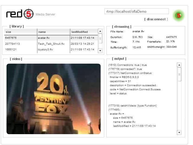Sort library by size column header

(x=21, y=32)
